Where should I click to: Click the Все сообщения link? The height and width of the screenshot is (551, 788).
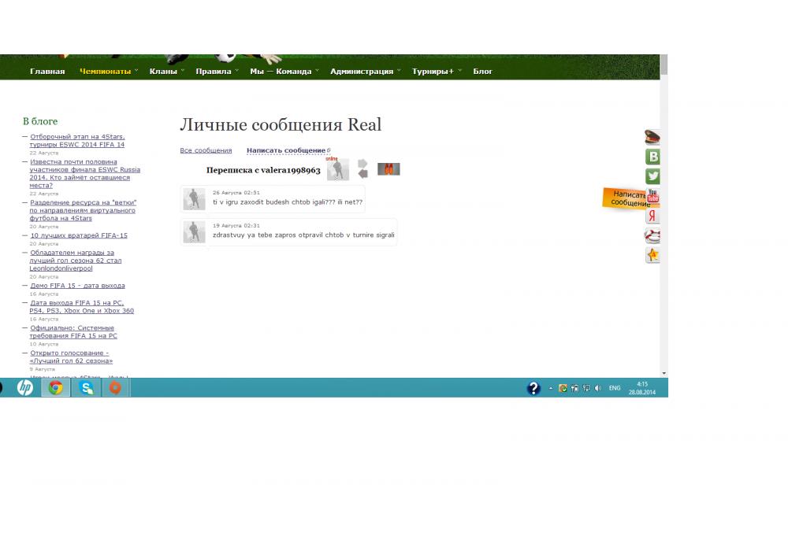206,150
